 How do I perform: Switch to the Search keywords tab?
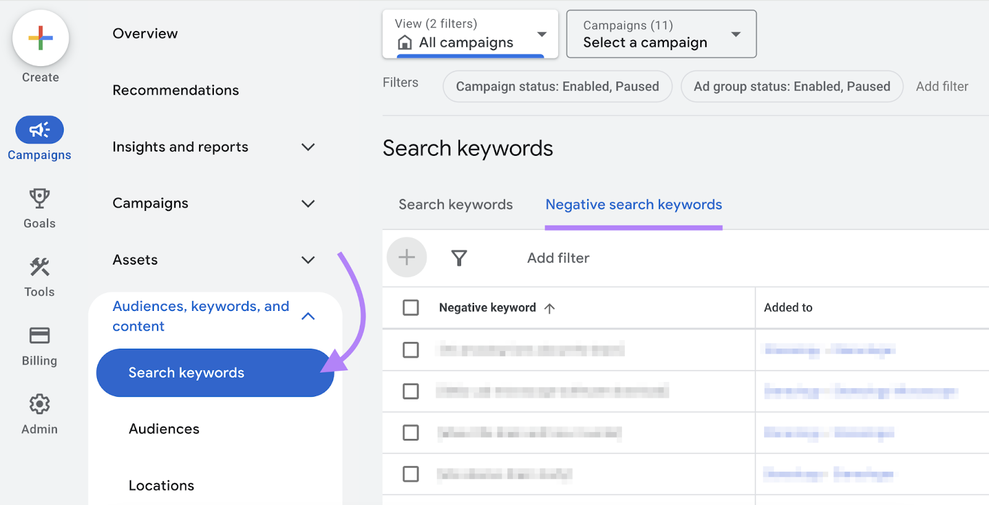click(456, 205)
